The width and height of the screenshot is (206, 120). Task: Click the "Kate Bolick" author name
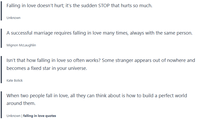[x=15, y=80]
